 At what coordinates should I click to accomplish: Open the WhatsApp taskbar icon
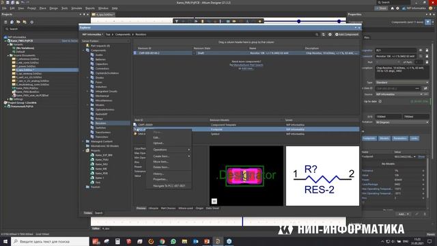click(173, 241)
